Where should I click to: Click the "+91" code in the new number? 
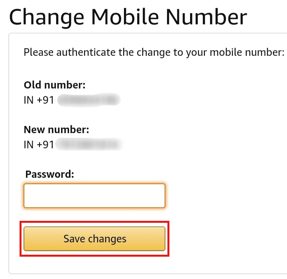(x=45, y=145)
